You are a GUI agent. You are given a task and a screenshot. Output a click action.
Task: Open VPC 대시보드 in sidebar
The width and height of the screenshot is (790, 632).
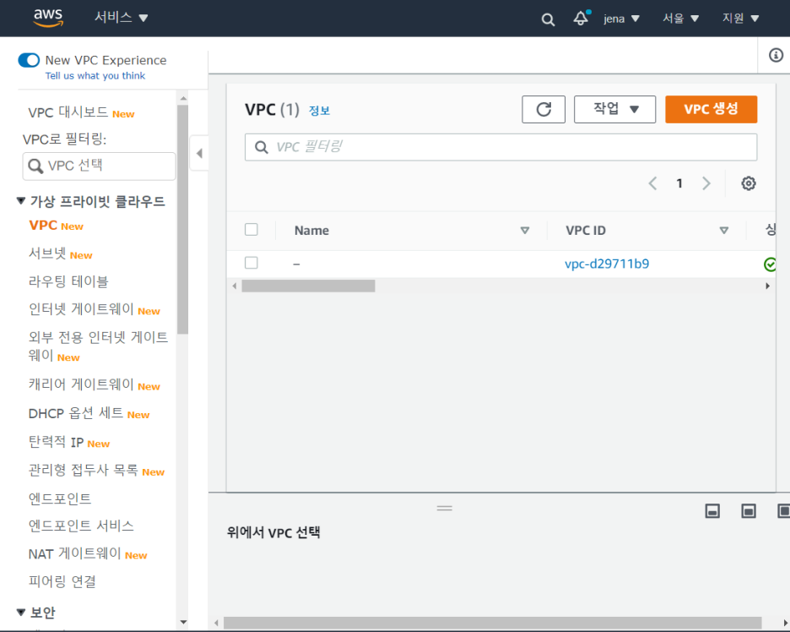(x=68, y=112)
